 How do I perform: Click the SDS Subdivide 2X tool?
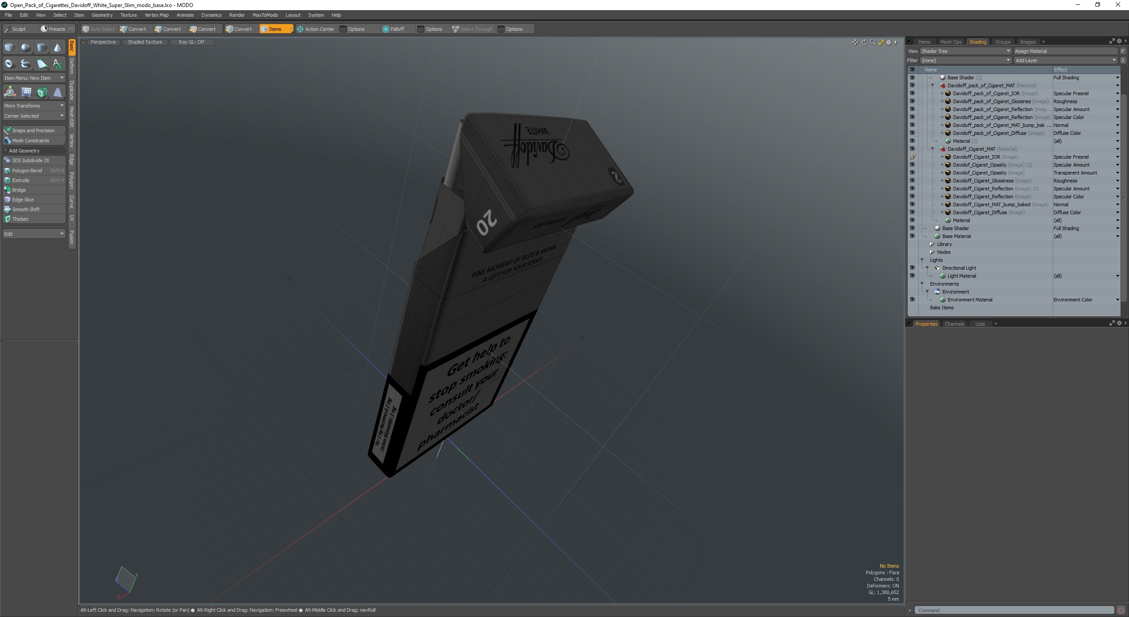34,160
